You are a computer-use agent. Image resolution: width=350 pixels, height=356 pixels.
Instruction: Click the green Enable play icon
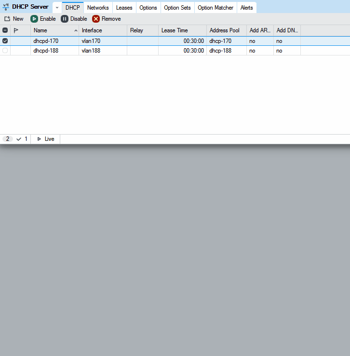click(34, 19)
